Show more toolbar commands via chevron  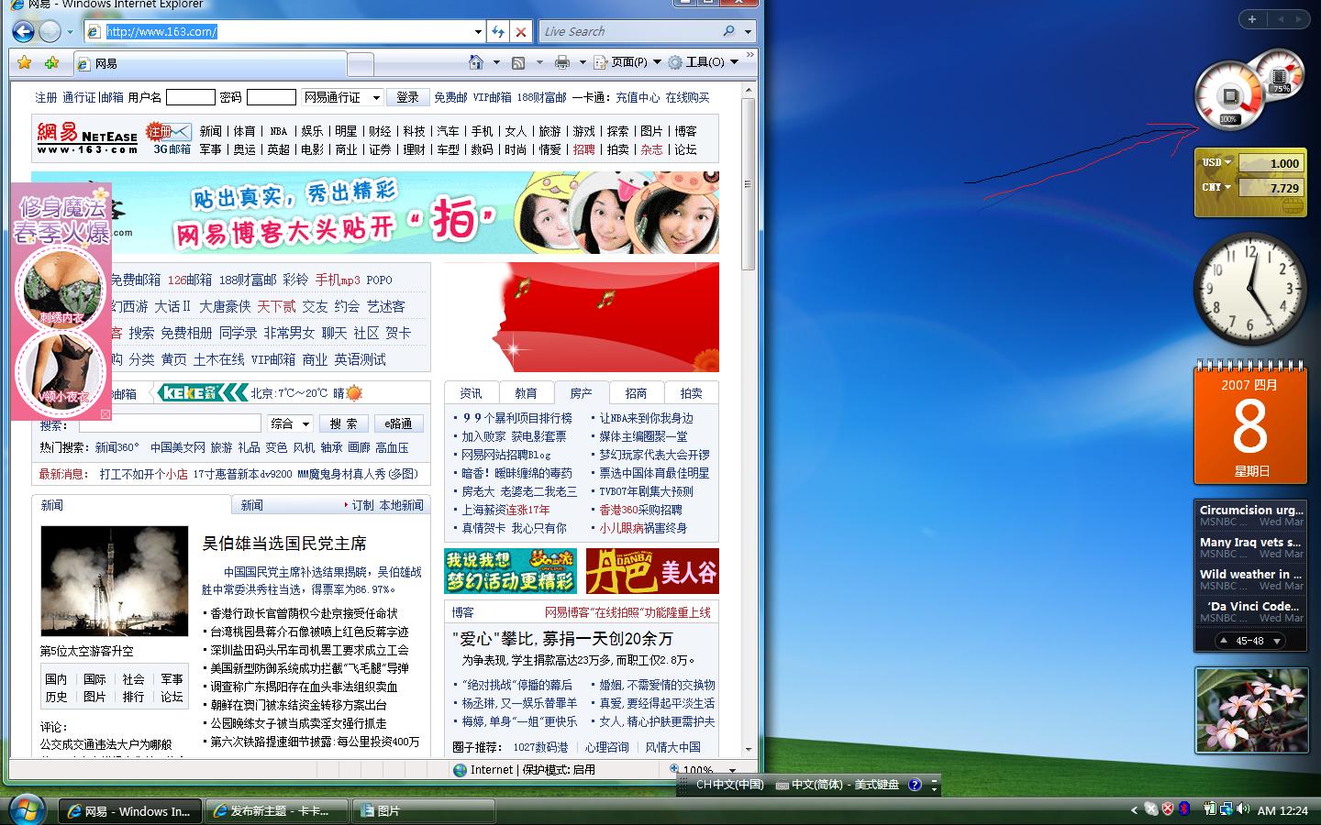click(749, 57)
